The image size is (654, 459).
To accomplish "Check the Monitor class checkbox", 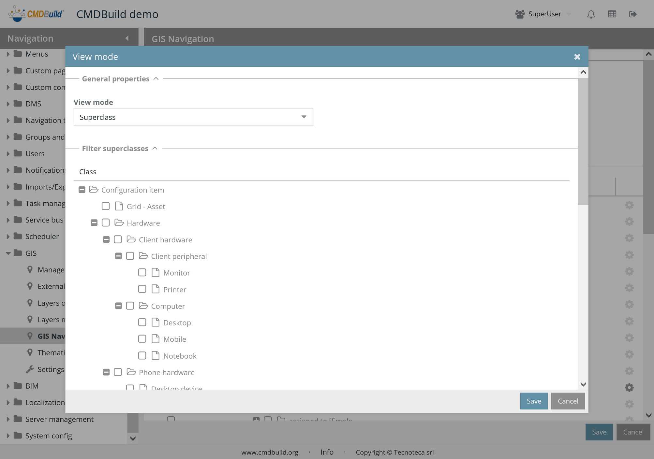I will tap(142, 273).
